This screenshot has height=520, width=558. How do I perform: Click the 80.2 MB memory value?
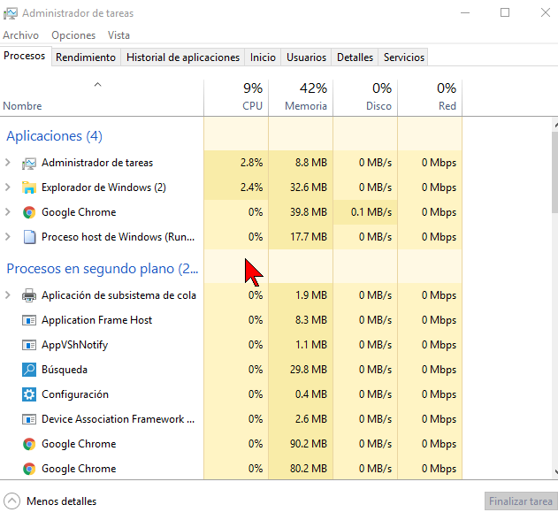[308, 469]
